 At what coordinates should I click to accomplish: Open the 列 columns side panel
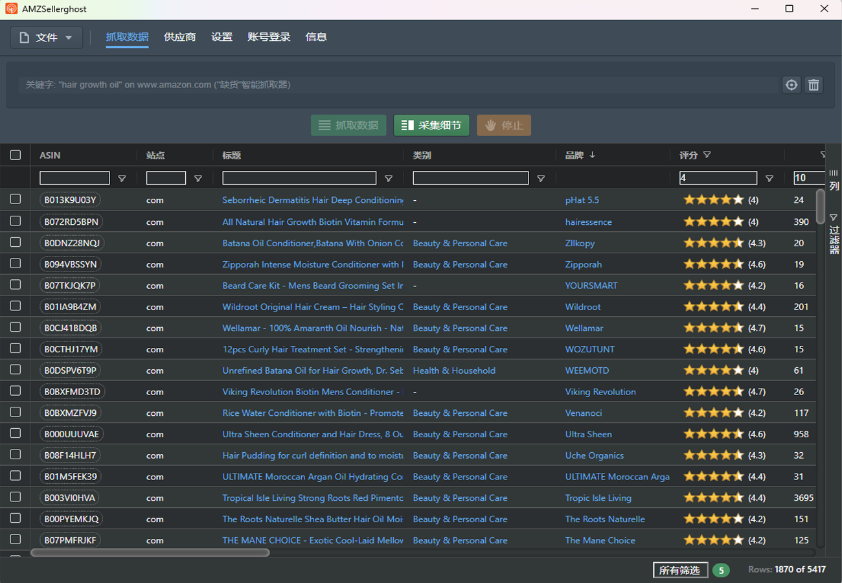(834, 179)
